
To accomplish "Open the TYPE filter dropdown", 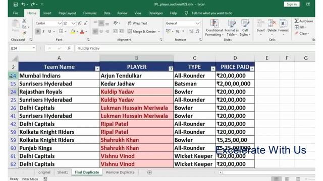I will [213, 68].
